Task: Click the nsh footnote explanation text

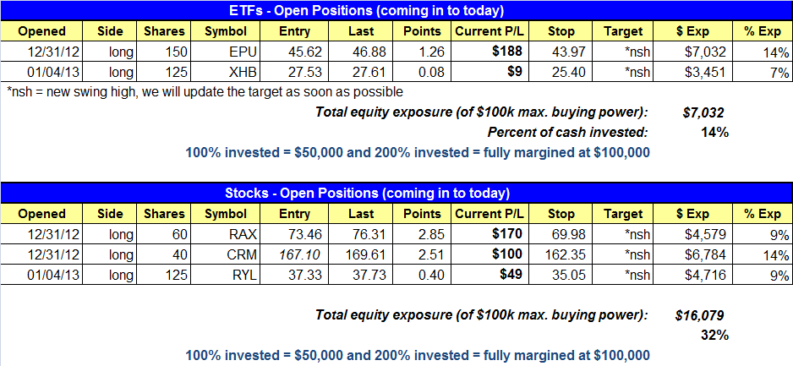Action: coord(205,92)
